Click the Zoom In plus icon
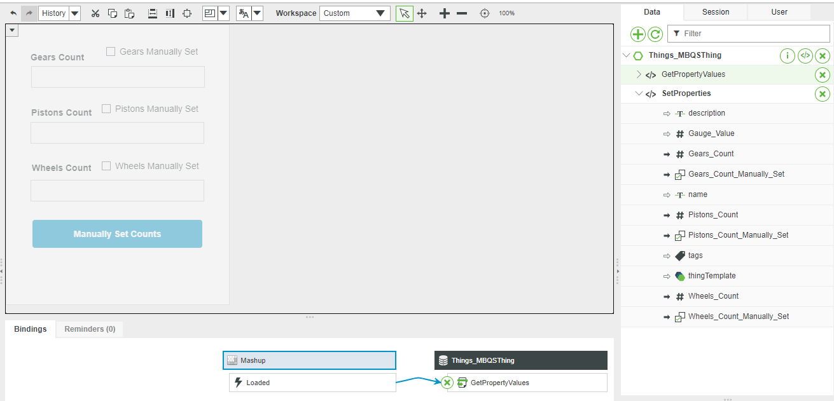 pos(444,13)
